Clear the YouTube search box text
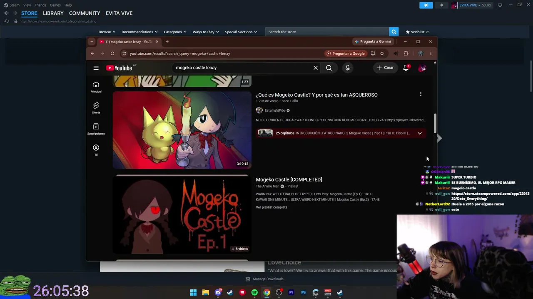Screen dimensions: 533x299 click(x=316, y=68)
